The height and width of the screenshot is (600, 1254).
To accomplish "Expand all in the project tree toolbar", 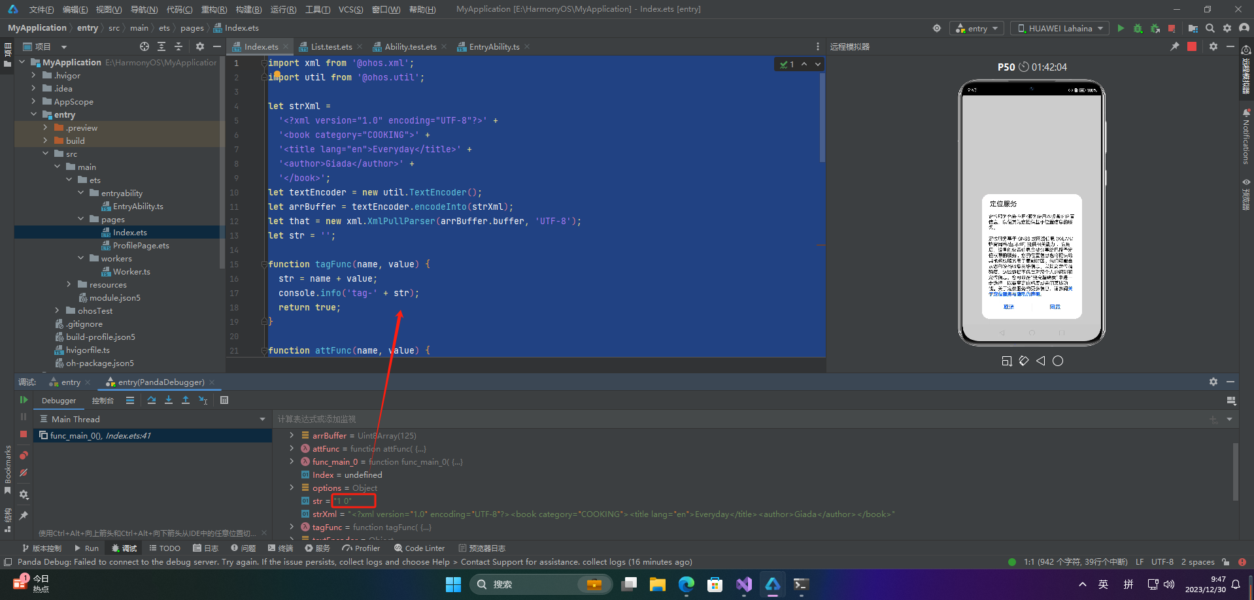I will point(161,46).
